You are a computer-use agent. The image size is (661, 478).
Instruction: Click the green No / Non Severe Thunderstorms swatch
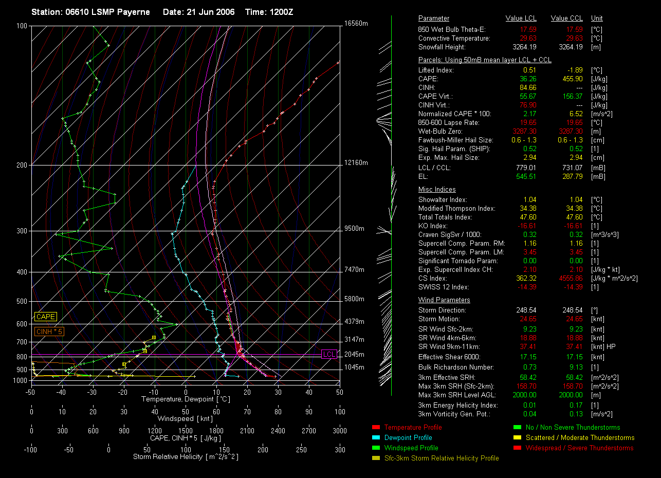click(517, 427)
